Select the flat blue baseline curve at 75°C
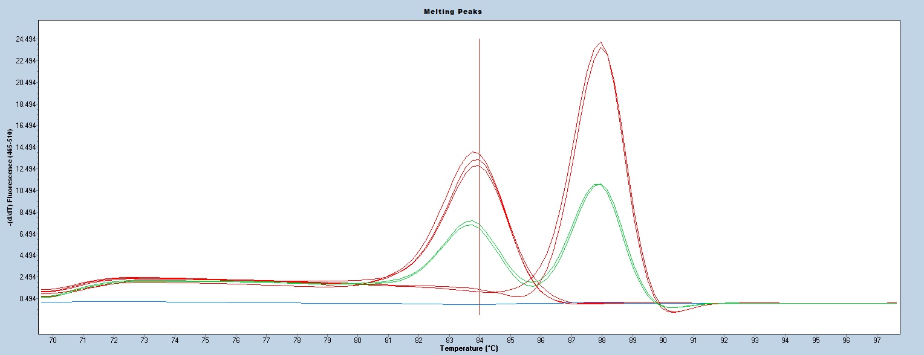The height and width of the screenshot is (355, 924). [x=206, y=302]
